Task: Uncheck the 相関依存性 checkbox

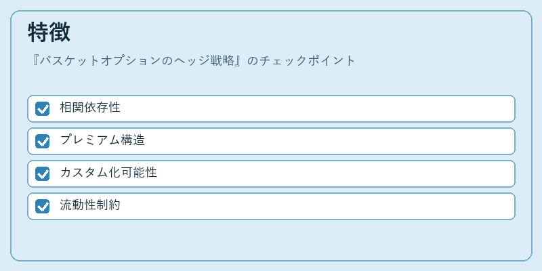Action: 42,108
